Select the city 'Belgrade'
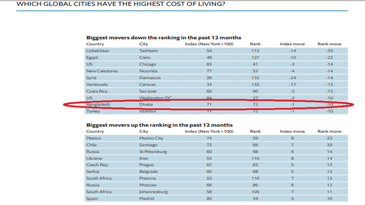 point(149,172)
